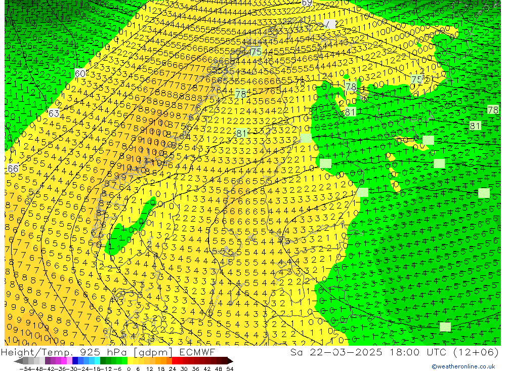The height and width of the screenshot is (371, 506).
Task: Click the right dark arrow of the color scale
Action: pyautogui.click(x=230, y=361)
